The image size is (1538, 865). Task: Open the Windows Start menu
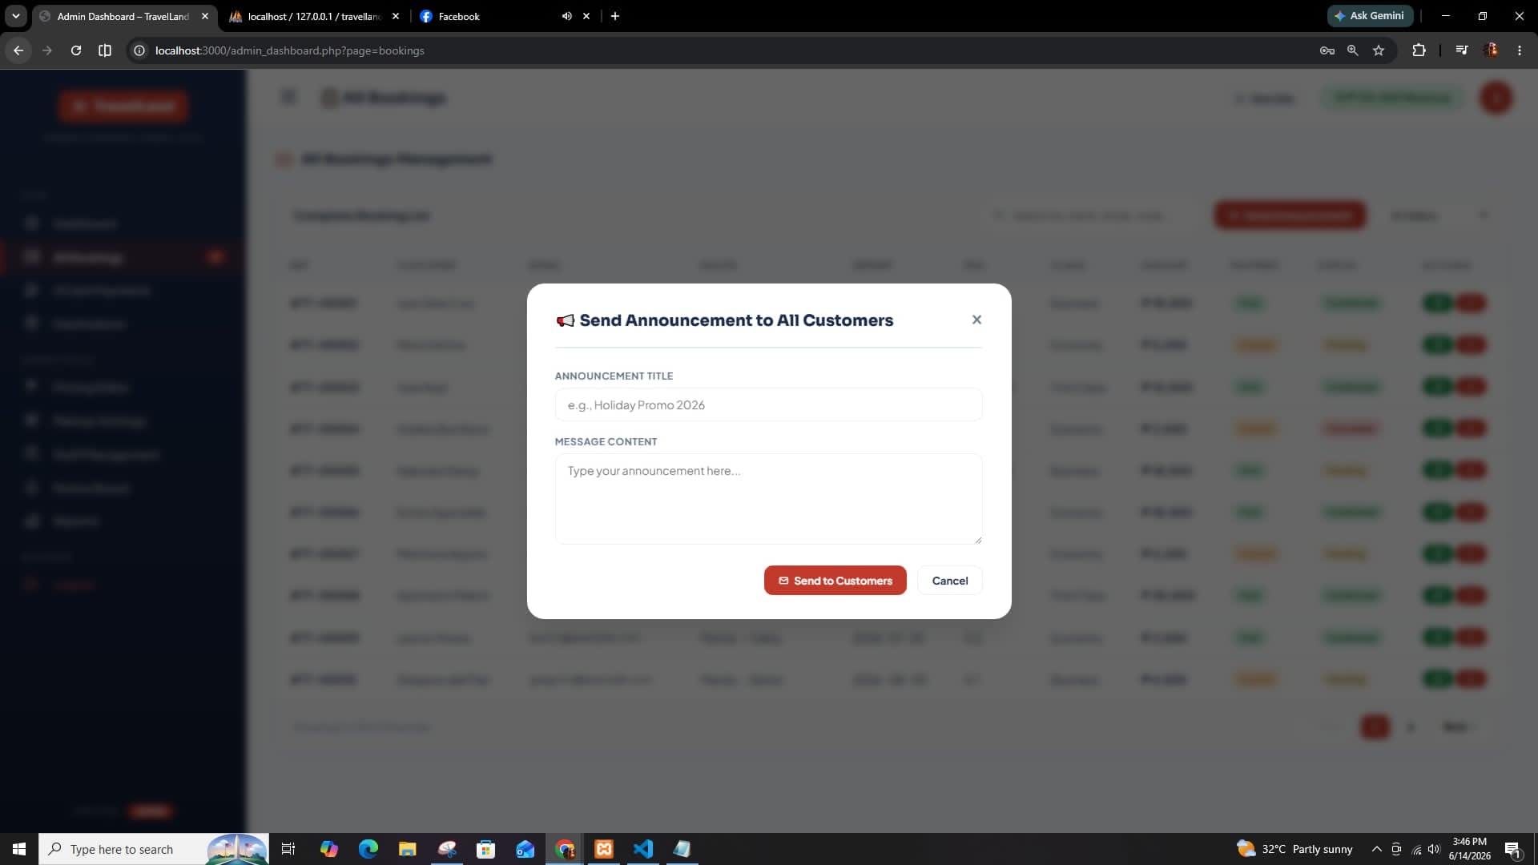[x=19, y=849]
